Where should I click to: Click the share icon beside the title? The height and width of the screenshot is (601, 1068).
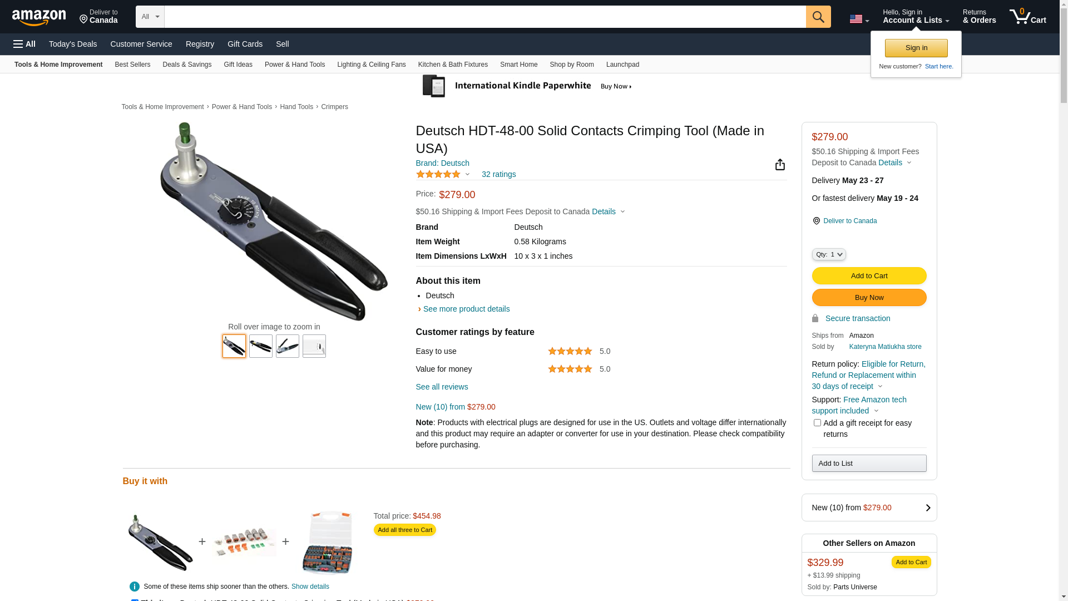click(x=780, y=165)
